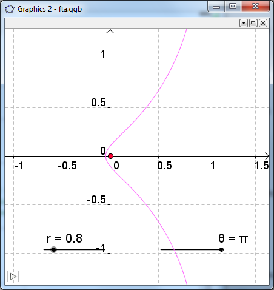This screenshot has width=274, height=290.
Task: Click the 'θ = π' slider label
Action: [x=233, y=238]
